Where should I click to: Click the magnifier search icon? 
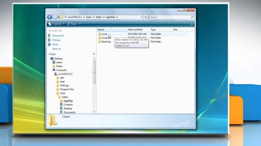point(192,17)
